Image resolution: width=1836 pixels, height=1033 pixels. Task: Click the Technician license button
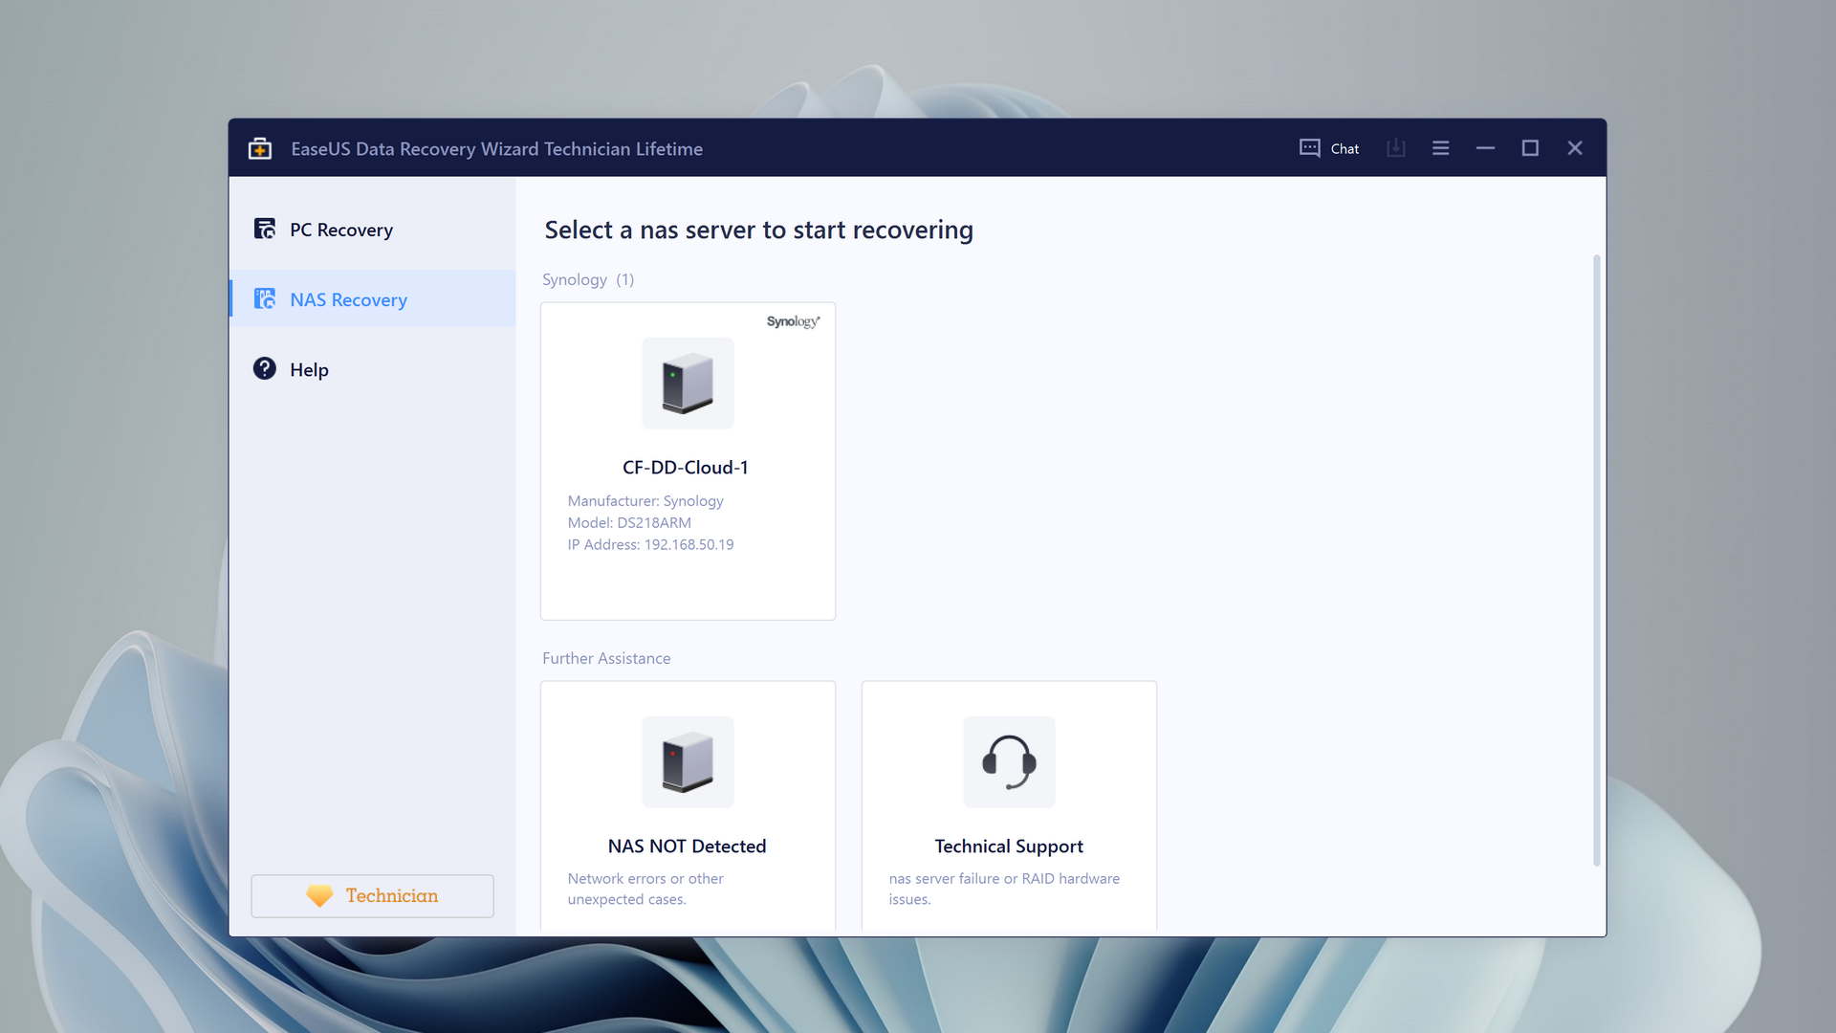click(372, 895)
